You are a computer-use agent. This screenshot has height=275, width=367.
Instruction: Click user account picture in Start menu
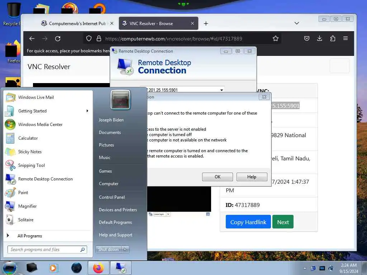[x=120, y=100]
